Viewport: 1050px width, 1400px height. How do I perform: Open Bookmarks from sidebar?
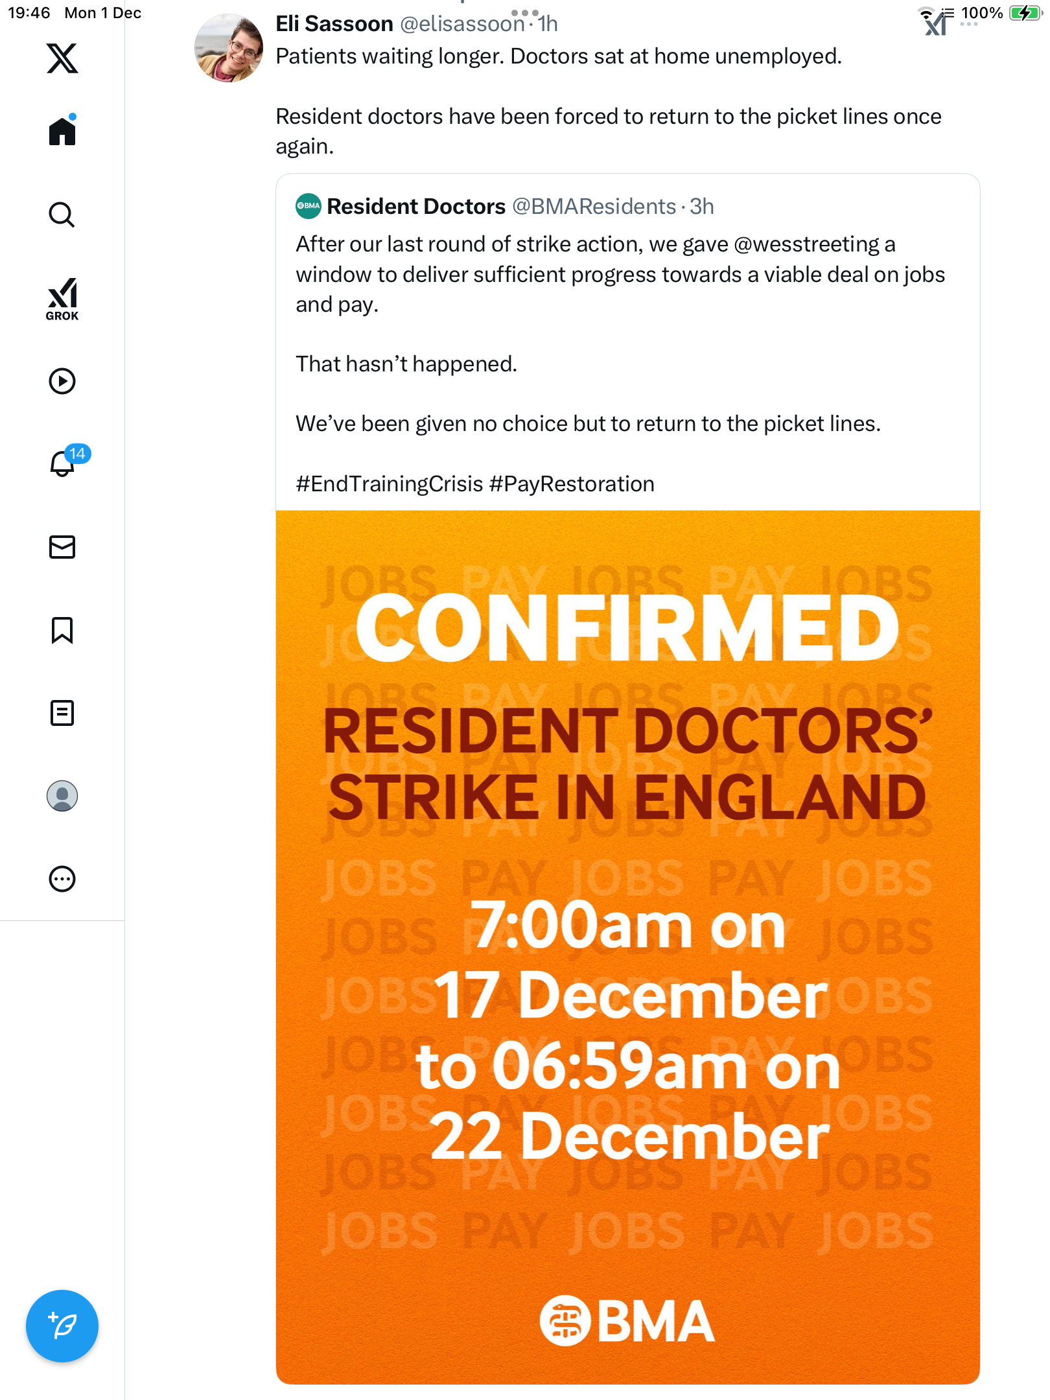[x=62, y=630]
